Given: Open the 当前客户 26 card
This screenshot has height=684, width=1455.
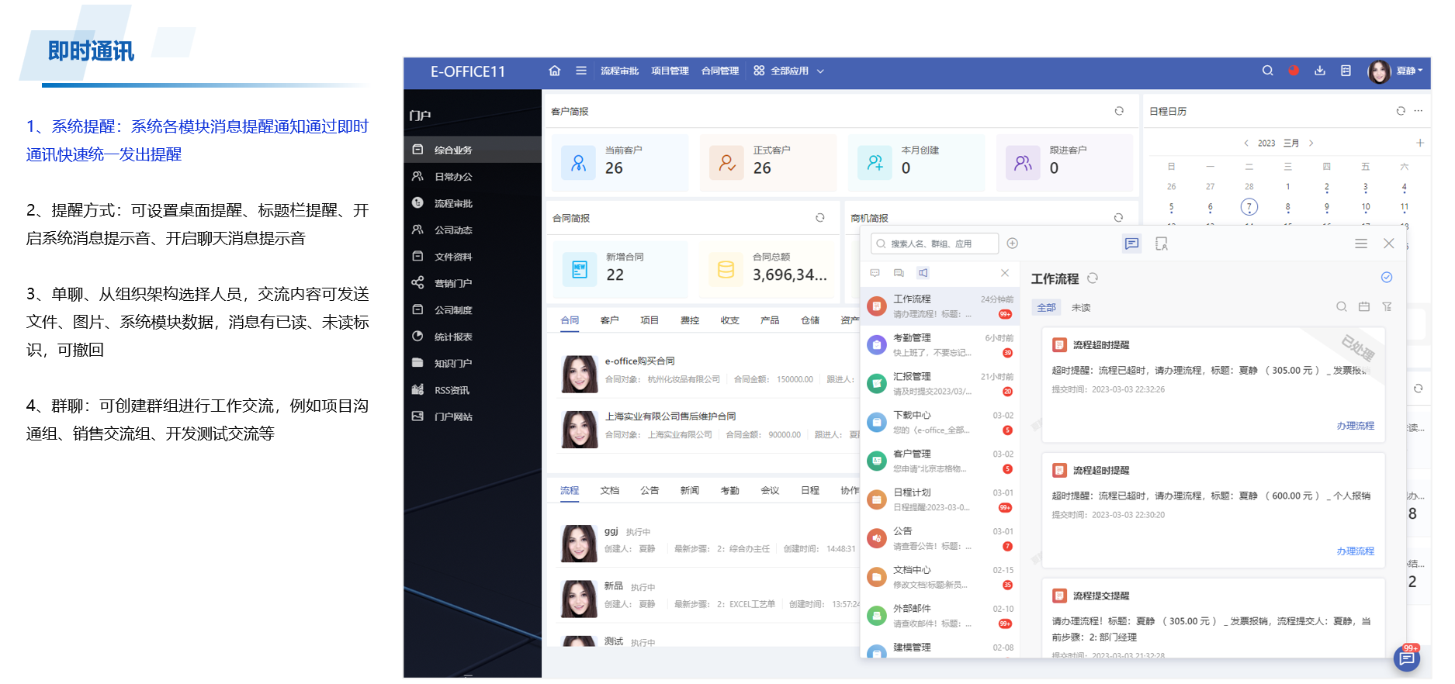Looking at the screenshot, I should [620, 163].
